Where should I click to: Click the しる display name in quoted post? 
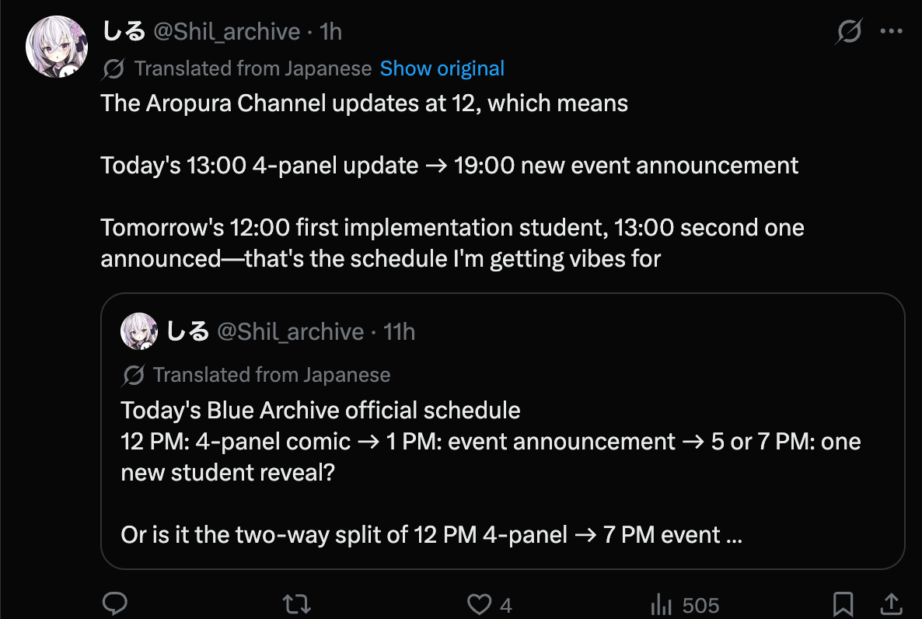(187, 331)
